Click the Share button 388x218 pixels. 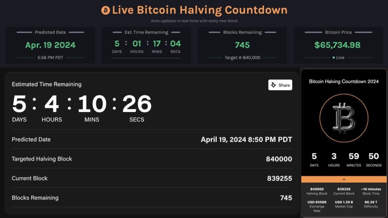click(x=280, y=85)
